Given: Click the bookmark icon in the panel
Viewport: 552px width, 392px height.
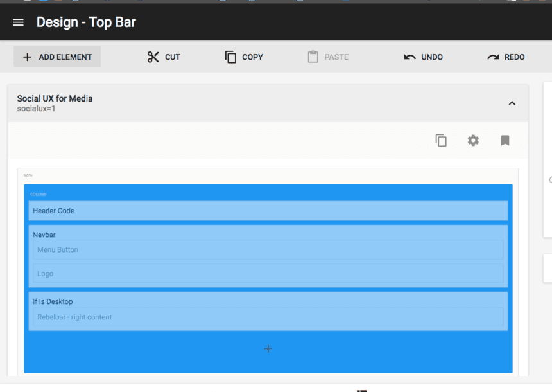Looking at the screenshot, I should [505, 140].
